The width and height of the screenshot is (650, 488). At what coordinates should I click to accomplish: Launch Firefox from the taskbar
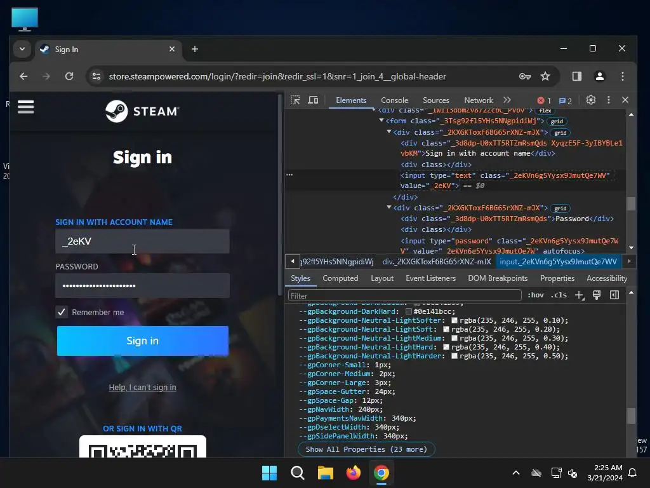353,473
